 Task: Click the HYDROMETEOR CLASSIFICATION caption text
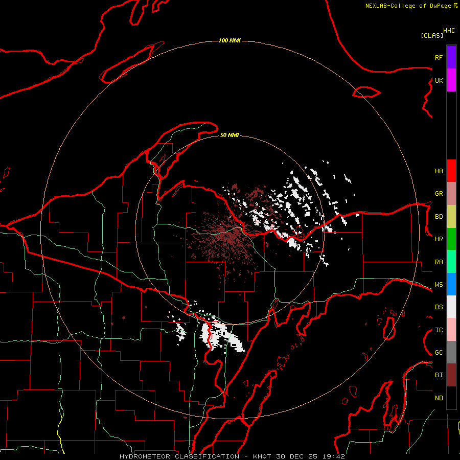[179, 456]
